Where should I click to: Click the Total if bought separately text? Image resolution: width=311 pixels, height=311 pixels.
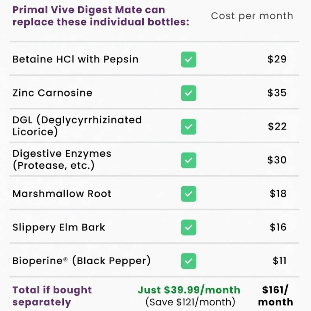[52, 296]
